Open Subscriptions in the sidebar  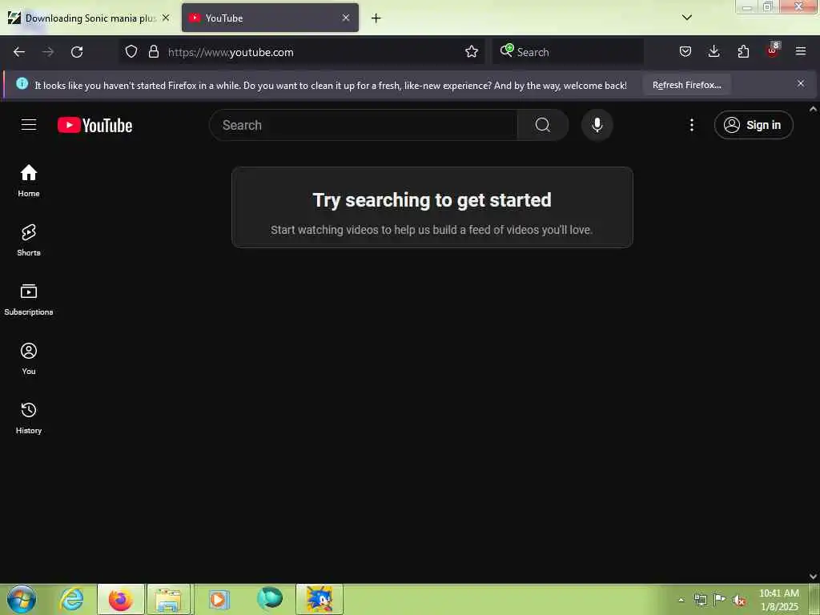pos(29,299)
